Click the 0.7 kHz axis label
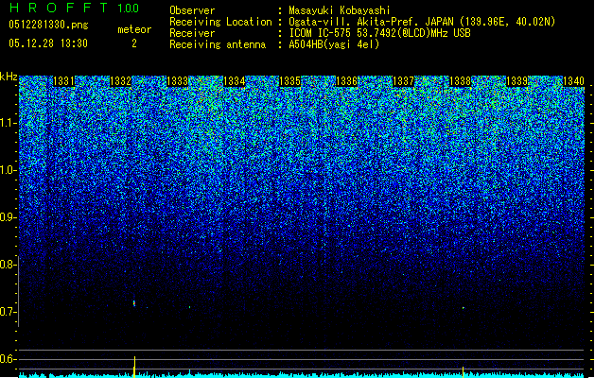The image size is (595, 378). point(9,312)
